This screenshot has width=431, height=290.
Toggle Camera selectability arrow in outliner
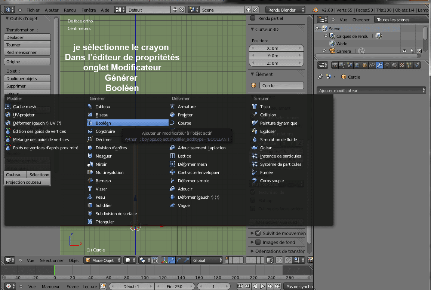[x=412, y=51]
